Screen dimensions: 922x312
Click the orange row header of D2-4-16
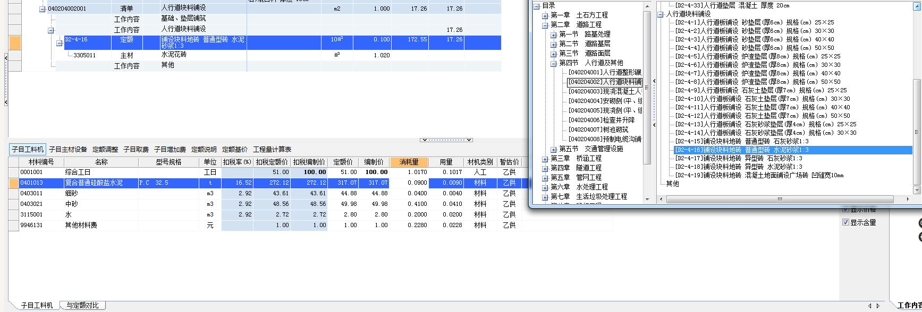15,42
